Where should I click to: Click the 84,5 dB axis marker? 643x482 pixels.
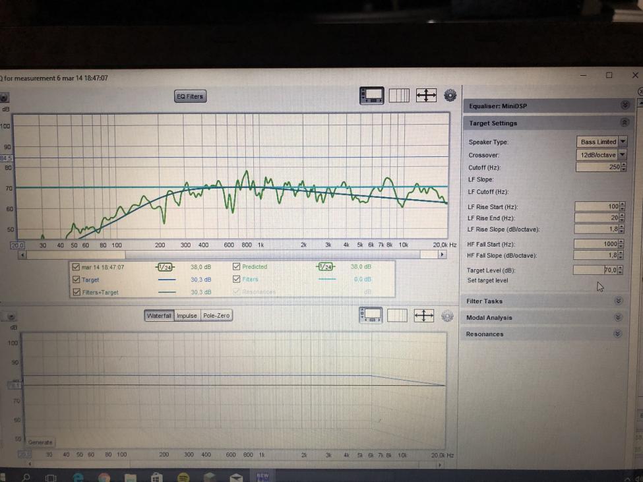6,158
